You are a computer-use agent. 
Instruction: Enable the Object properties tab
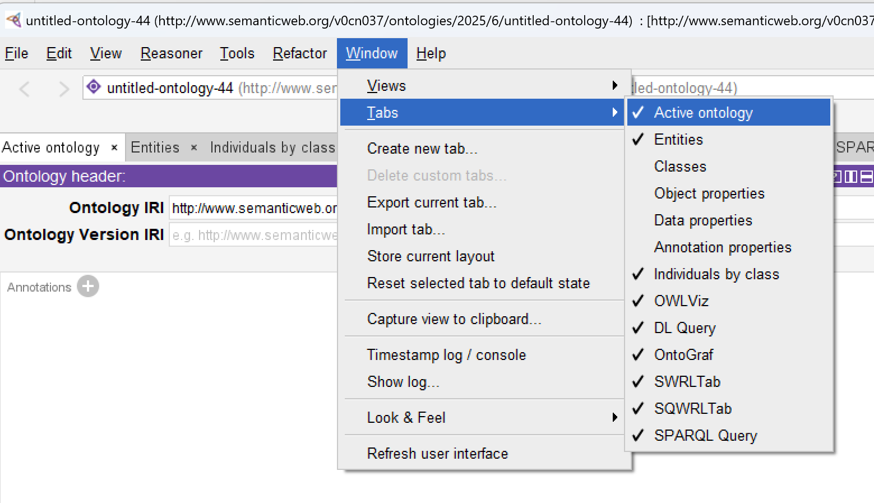729,193
